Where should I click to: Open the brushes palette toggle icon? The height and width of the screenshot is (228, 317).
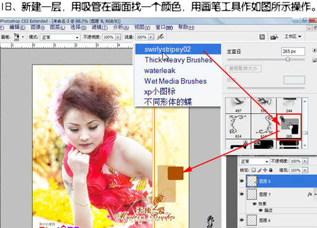pyautogui.click(x=262, y=37)
